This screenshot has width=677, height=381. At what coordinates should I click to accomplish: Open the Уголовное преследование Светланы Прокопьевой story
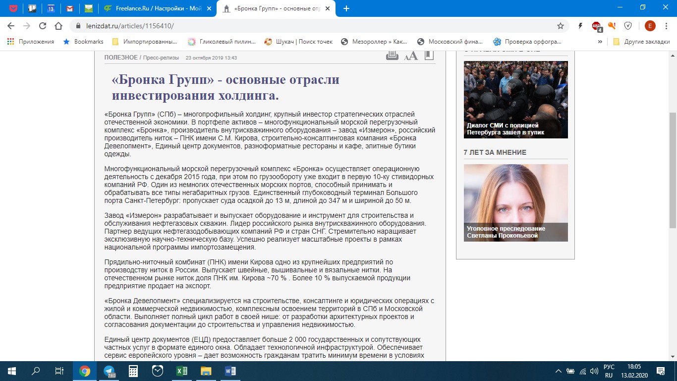tap(506, 232)
